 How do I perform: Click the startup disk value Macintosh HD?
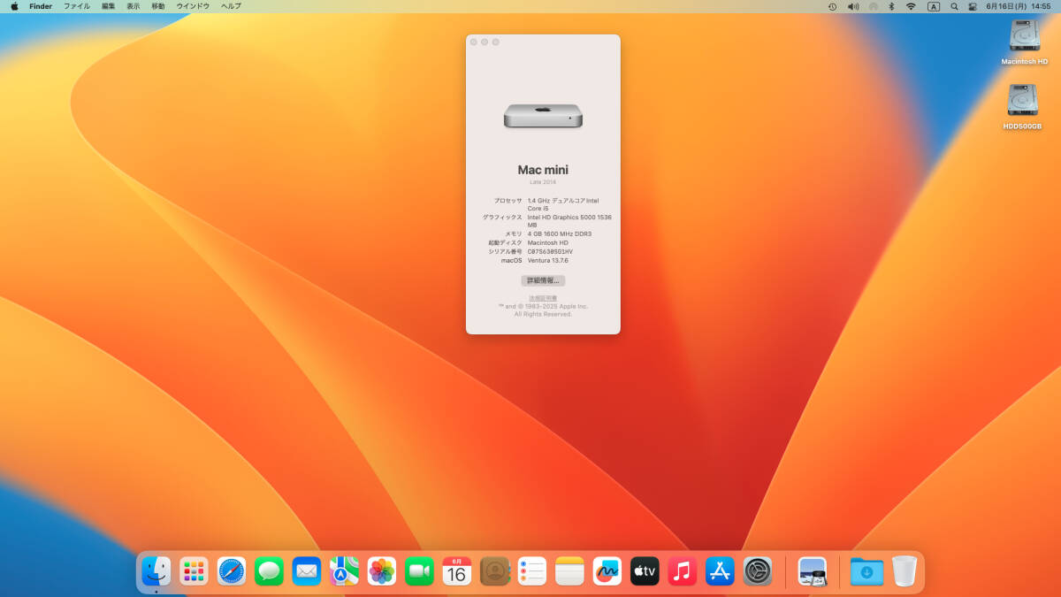click(548, 242)
